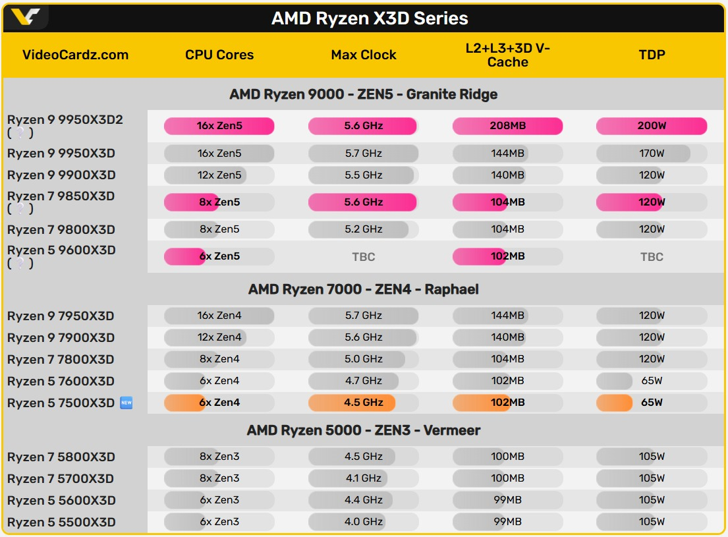The image size is (728, 537).
Task: Select the Ryzen 7 5800X3D row label
Action: [x=61, y=457]
